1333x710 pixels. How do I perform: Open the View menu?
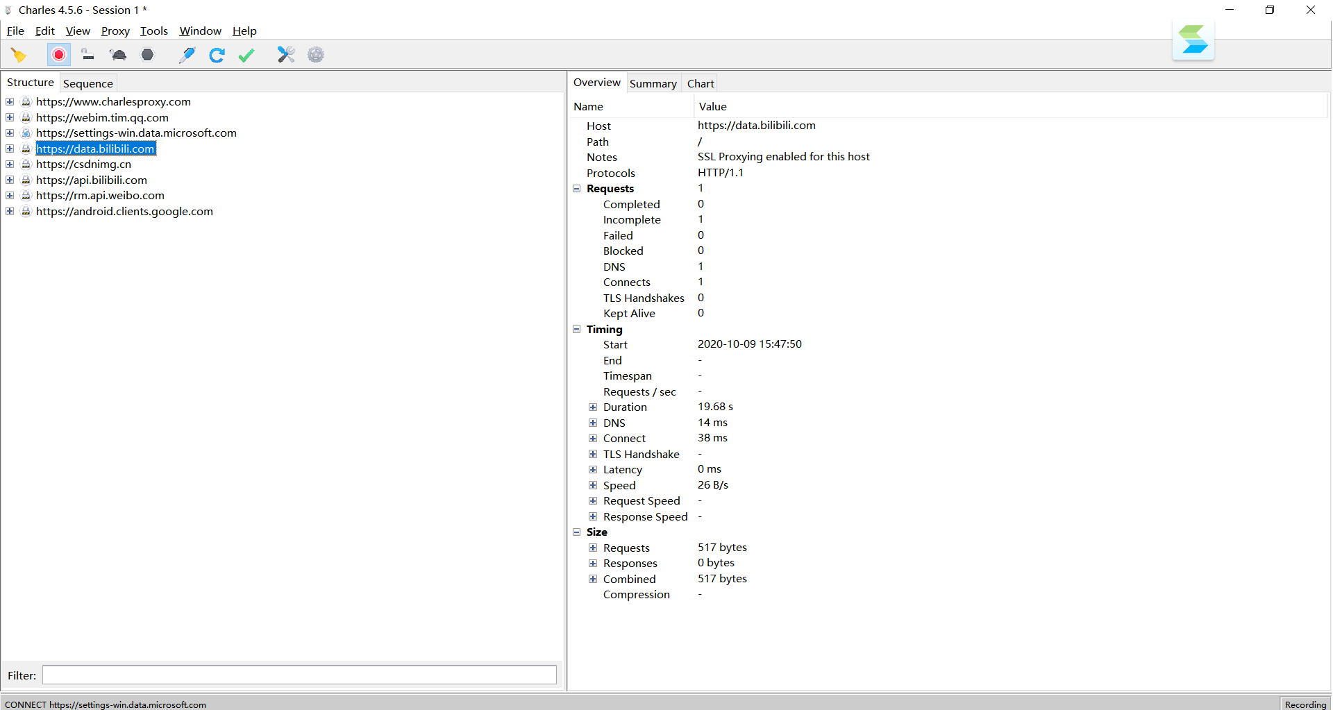pyautogui.click(x=78, y=31)
